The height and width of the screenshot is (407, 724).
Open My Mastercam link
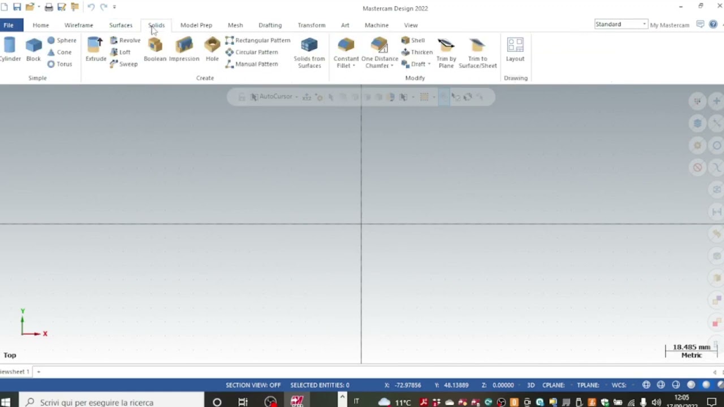(670, 25)
